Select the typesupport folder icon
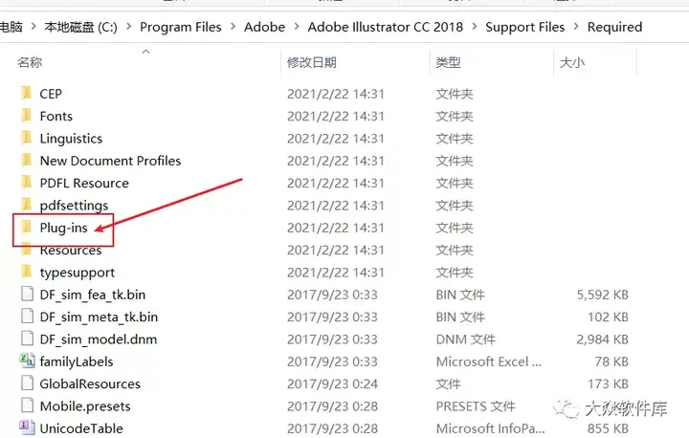The image size is (689, 438). [x=27, y=272]
